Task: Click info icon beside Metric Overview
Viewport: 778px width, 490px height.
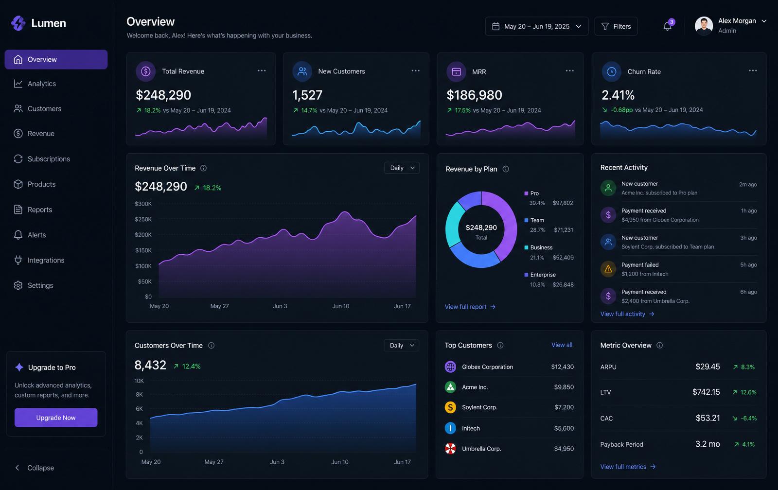Action: 660,346
